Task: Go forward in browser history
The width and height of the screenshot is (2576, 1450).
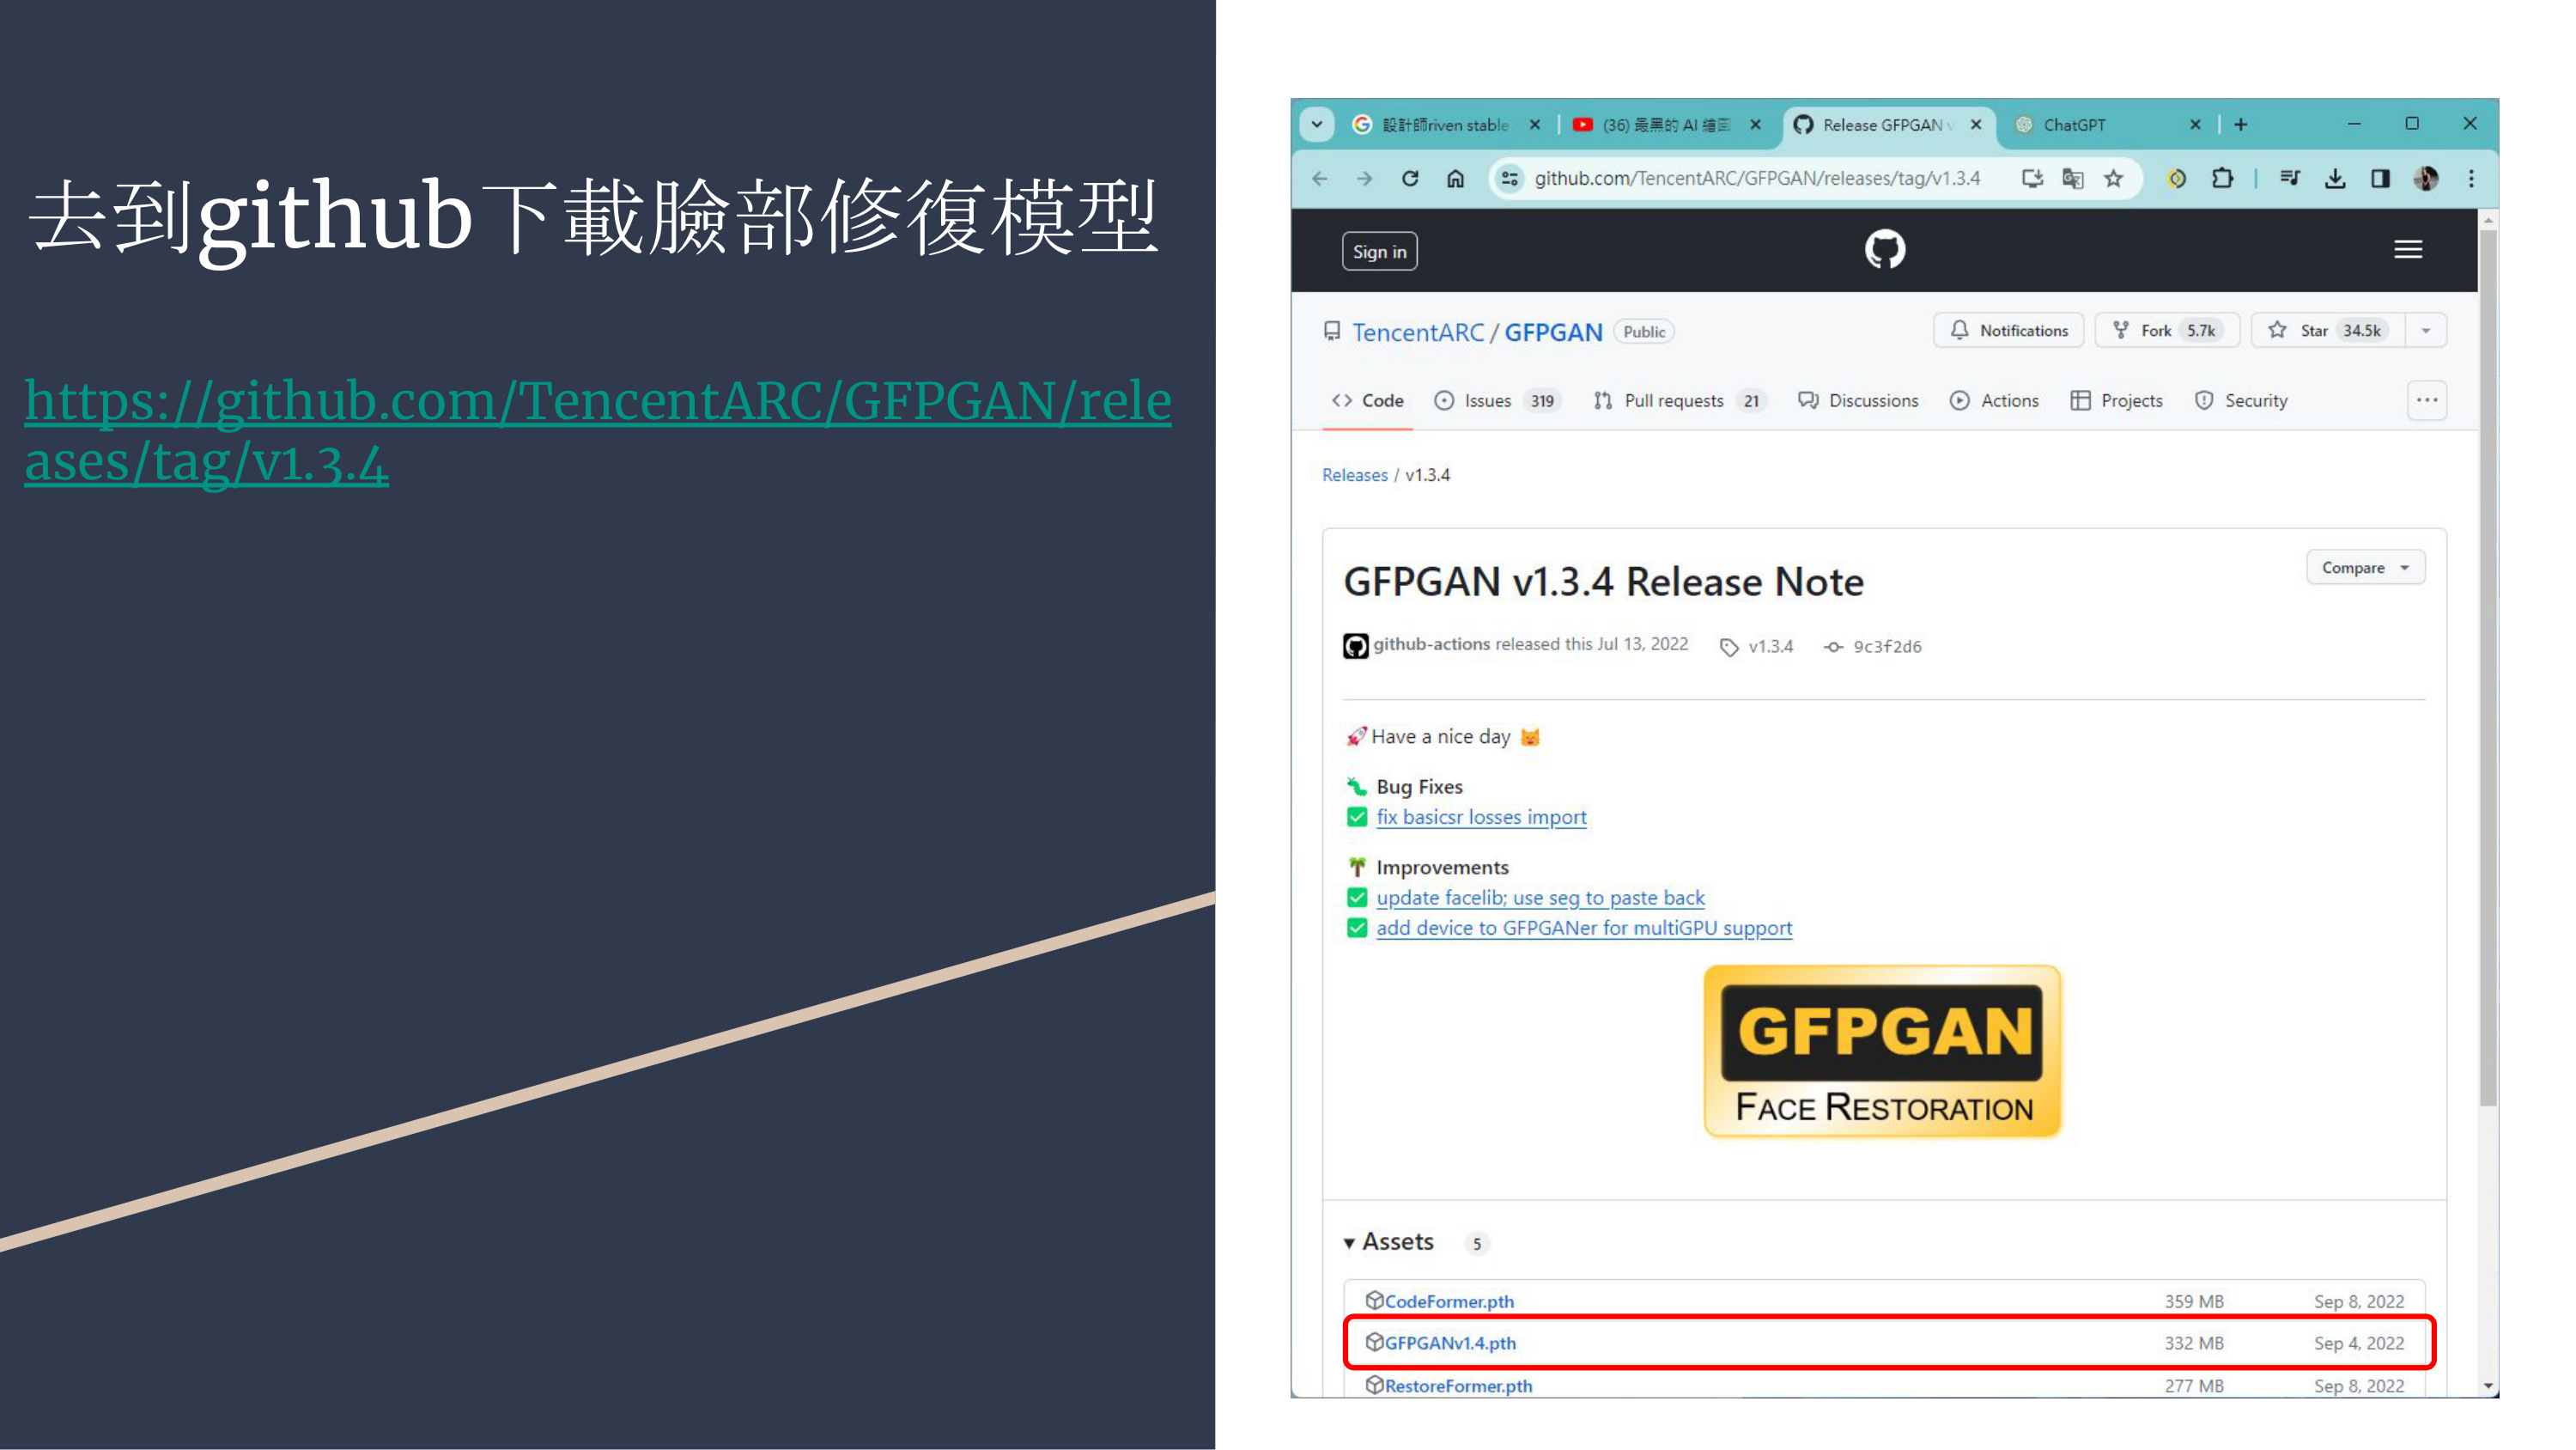Action: click(1365, 178)
